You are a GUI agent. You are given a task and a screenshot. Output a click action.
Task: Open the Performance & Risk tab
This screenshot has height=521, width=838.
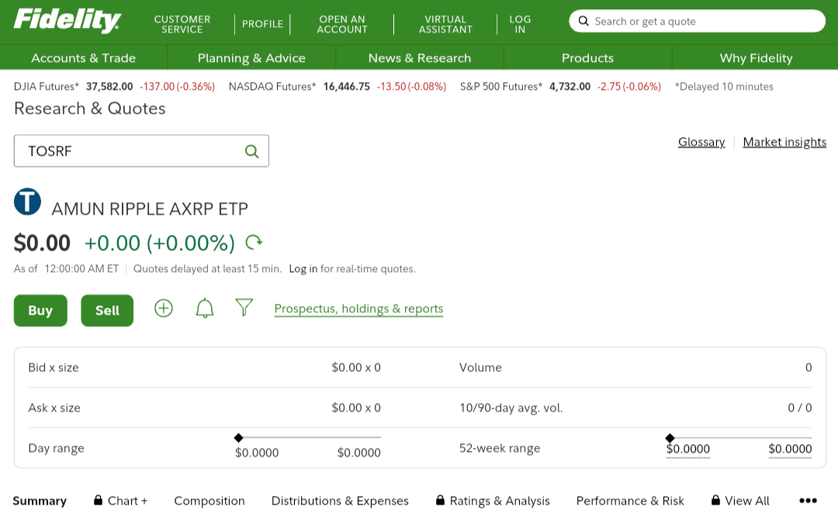tap(630, 501)
